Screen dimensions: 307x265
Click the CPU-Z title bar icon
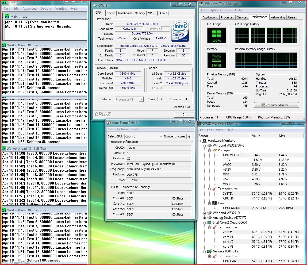click(x=95, y=5)
